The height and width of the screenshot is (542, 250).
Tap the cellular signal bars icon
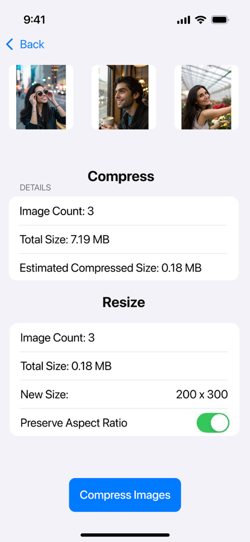click(x=183, y=21)
